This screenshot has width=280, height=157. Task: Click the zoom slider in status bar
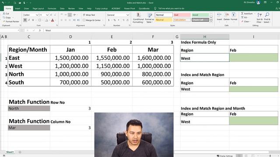[x=270, y=156]
